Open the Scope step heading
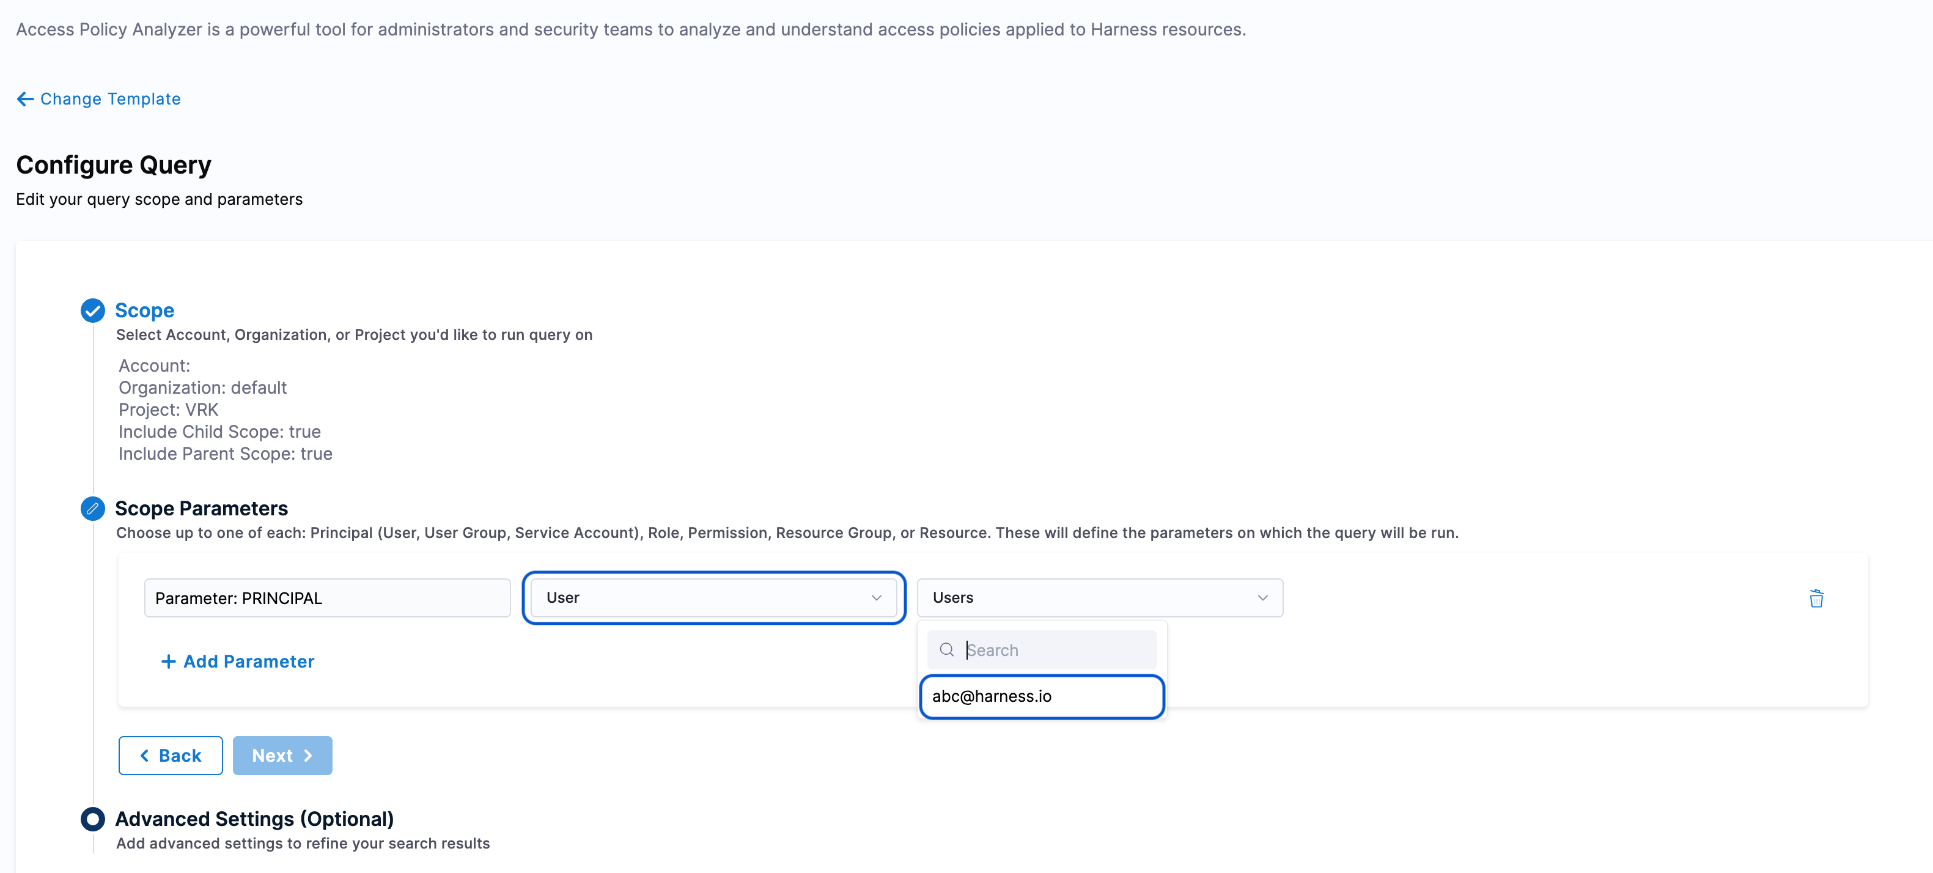This screenshot has height=873, width=1933. pyautogui.click(x=144, y=310)
